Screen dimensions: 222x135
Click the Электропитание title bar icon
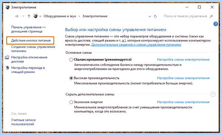click(7, 7)
